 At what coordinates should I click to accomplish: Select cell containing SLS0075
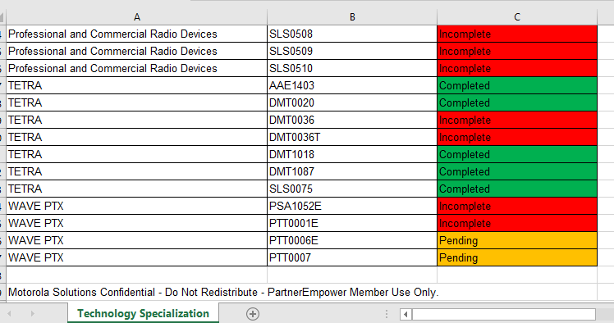[352, 189]
